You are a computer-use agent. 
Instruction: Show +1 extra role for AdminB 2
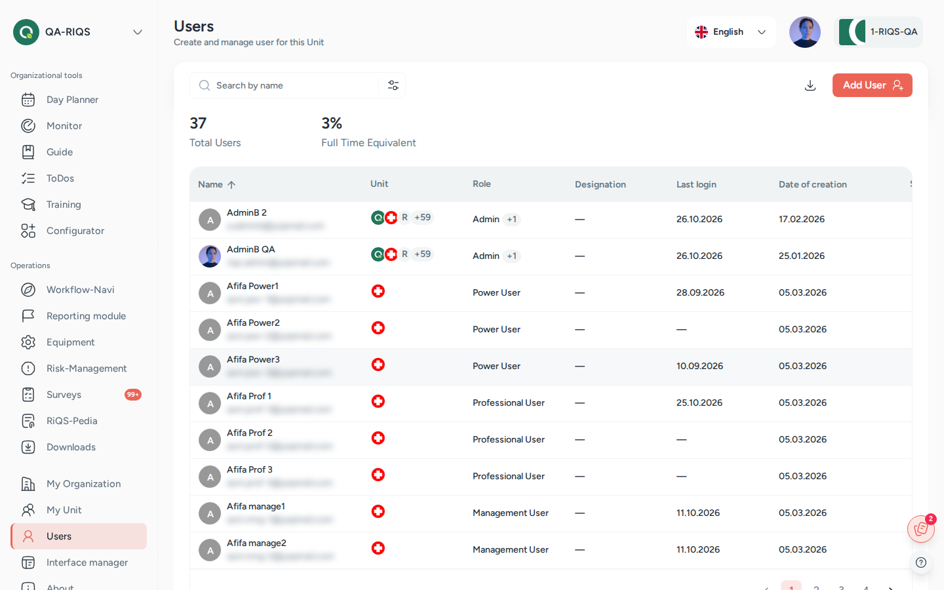pos(512,220)
